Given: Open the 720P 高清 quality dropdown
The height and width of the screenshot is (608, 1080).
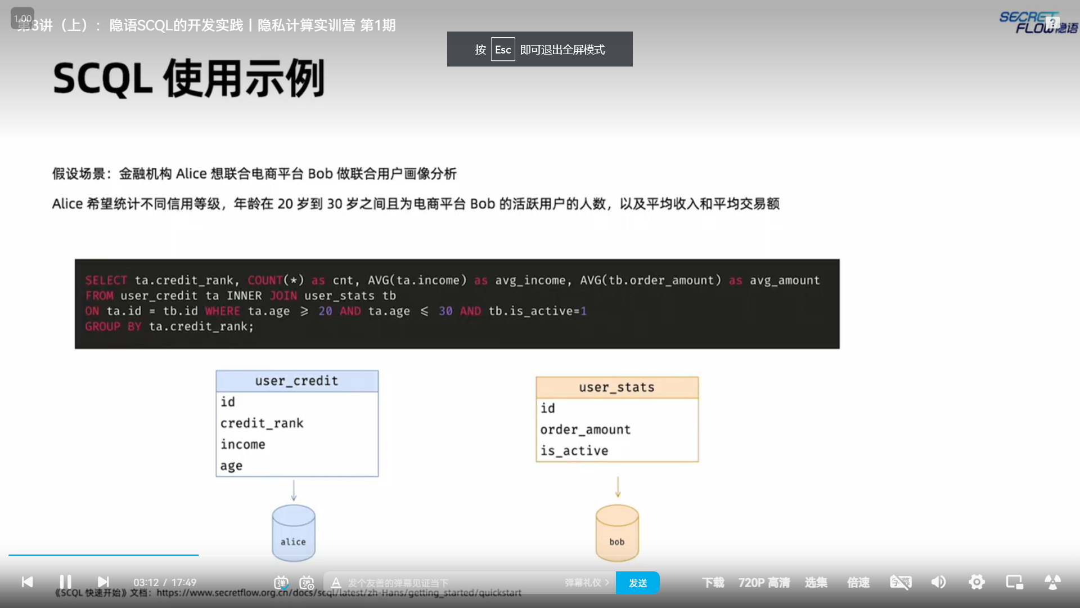Looking at the screenshot, I should point(764,583).
